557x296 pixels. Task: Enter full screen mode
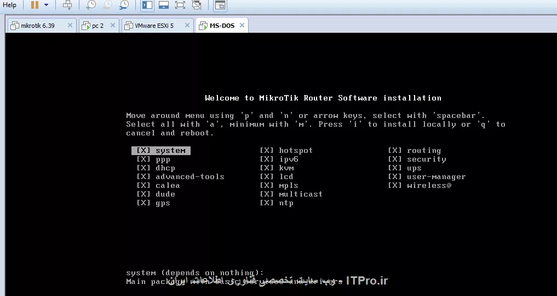coord(180,5)
